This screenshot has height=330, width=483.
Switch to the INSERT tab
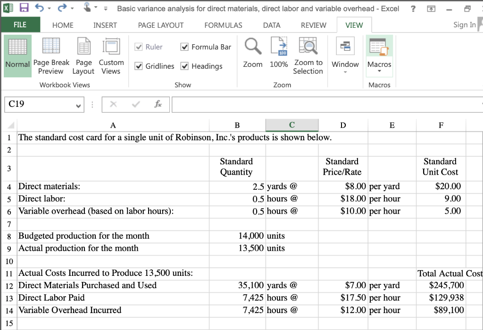click(105, 25)
